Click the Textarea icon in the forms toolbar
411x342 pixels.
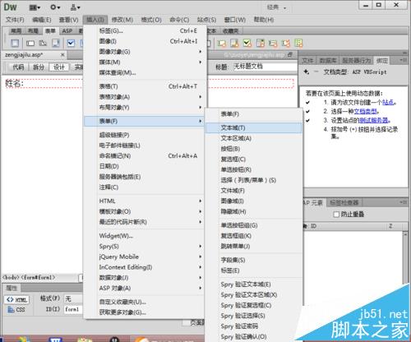click(x=56, y=43)
